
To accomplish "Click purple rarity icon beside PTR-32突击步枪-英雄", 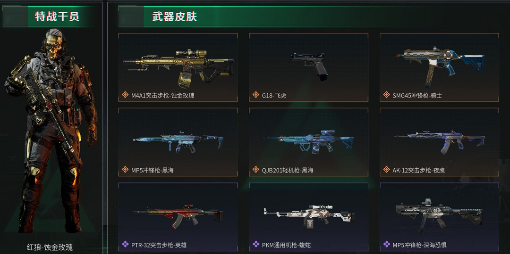I will pyautogui.click(x=125, y=244).
